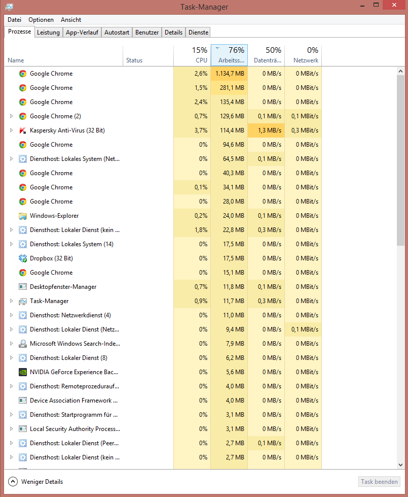Click the Chrome icon using 281,1 MB
408x497 pixels.
pyautogui.click(x=22, y=88)
